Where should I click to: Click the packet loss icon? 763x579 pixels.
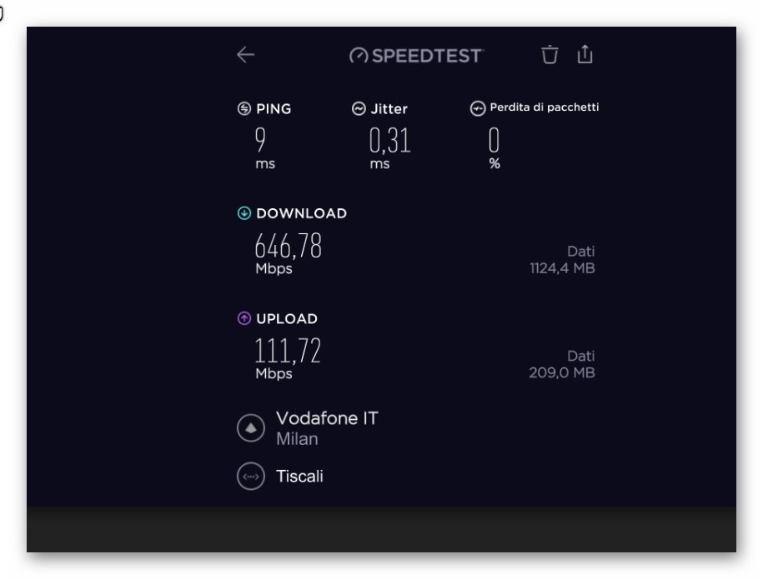click(x=478, y=108)
